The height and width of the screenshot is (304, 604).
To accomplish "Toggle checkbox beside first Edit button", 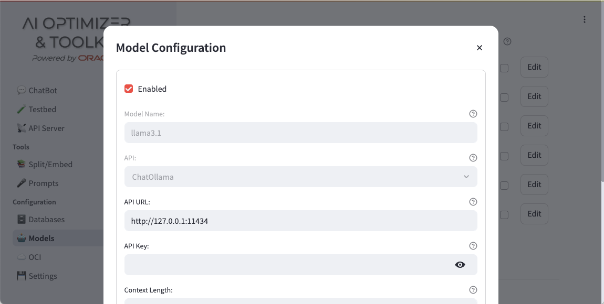I will point(504,69).
